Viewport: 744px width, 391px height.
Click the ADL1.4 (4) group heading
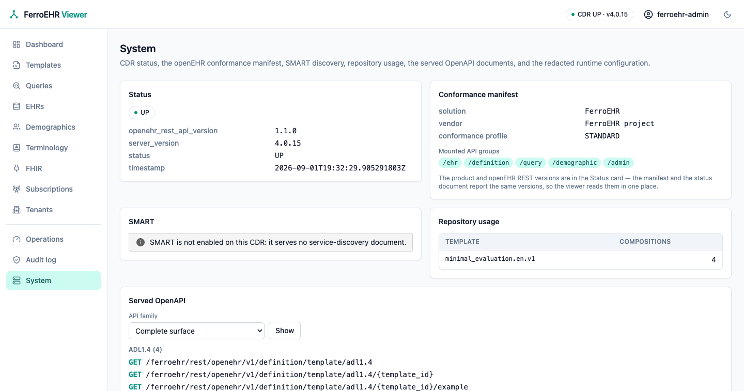pyautogui.click(x=145, y=350)
